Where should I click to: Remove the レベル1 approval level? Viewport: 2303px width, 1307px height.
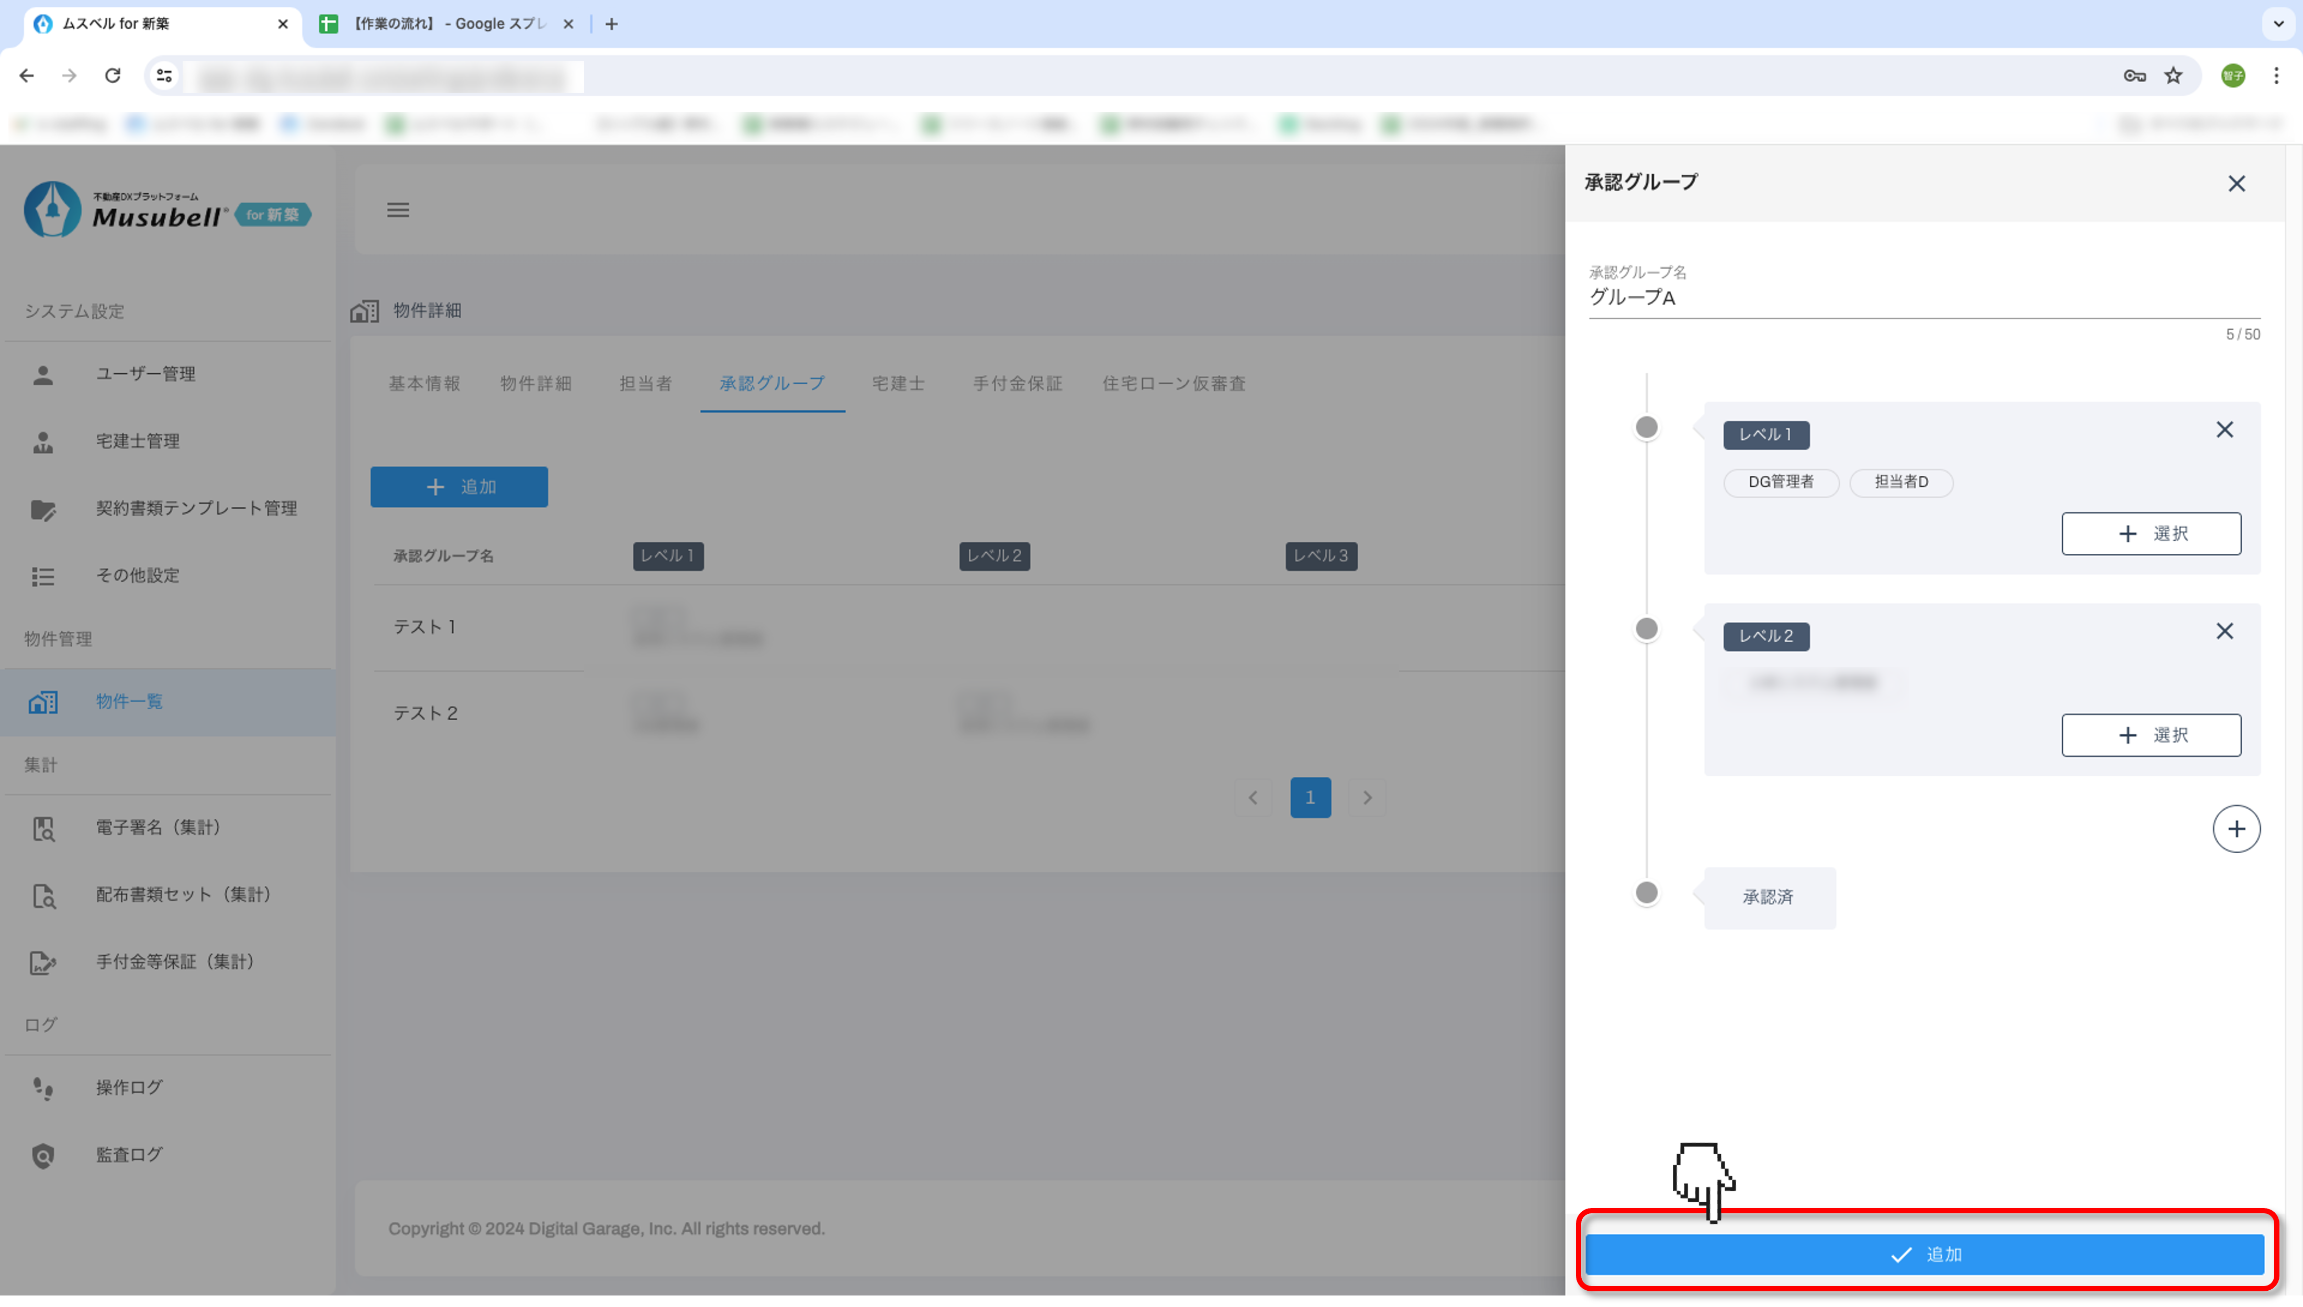[2224, 430]
